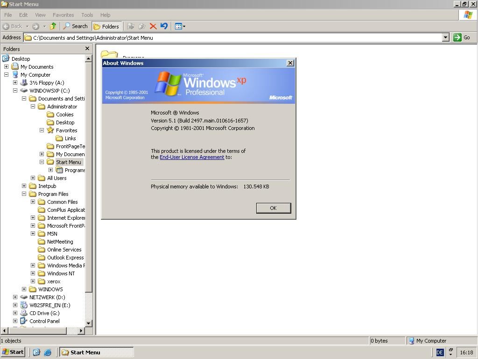Open the Forward history dropdown arrow
The width and height of the screenshot is (478, 359).
pos(44,26)
